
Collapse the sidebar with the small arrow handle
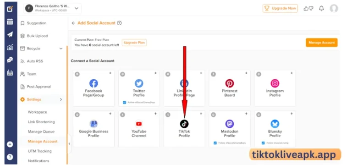(69, 143)
